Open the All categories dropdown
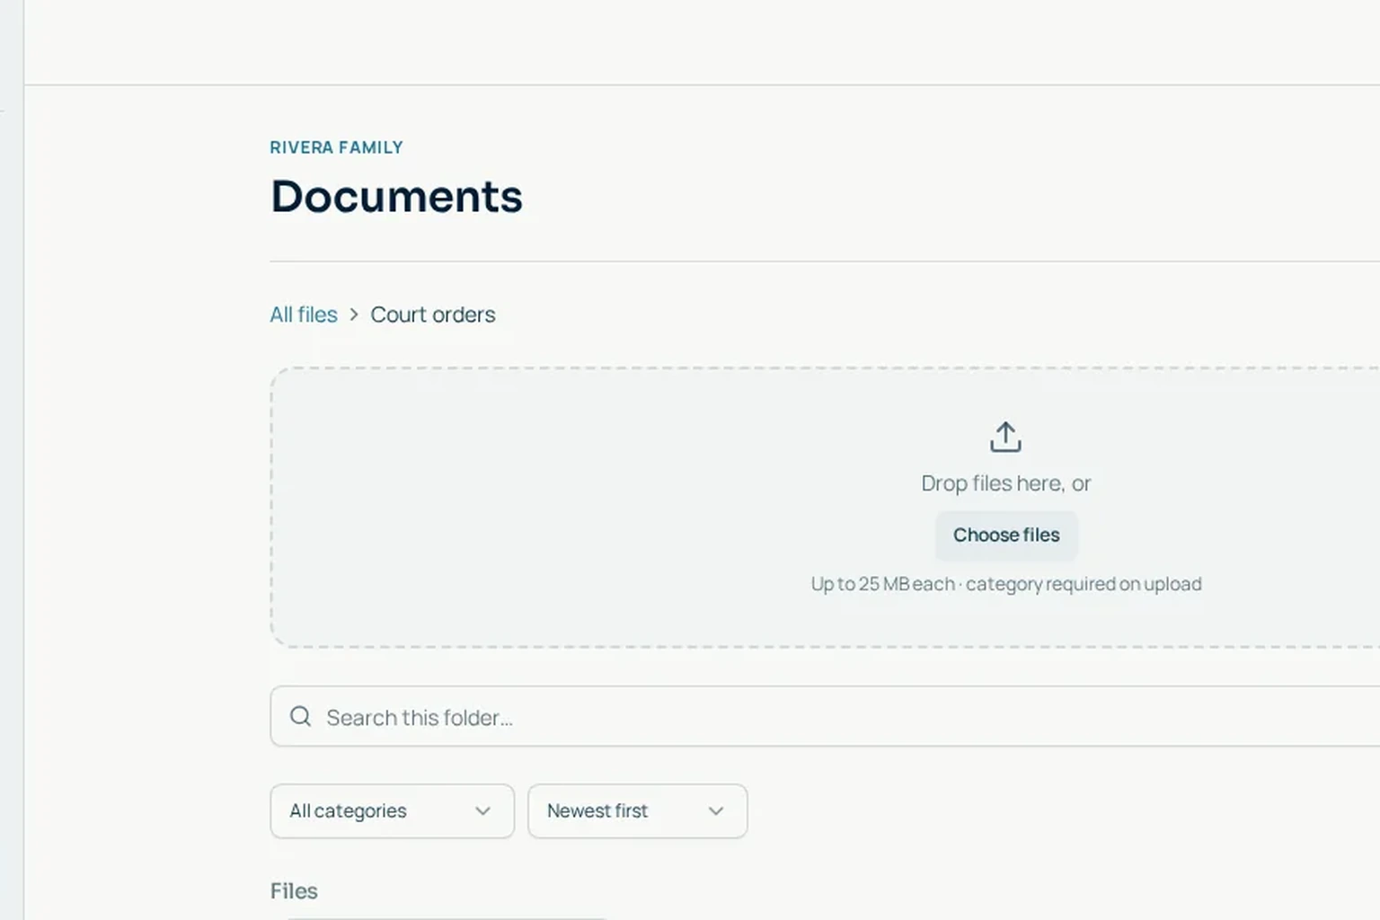 coord(392,811)
